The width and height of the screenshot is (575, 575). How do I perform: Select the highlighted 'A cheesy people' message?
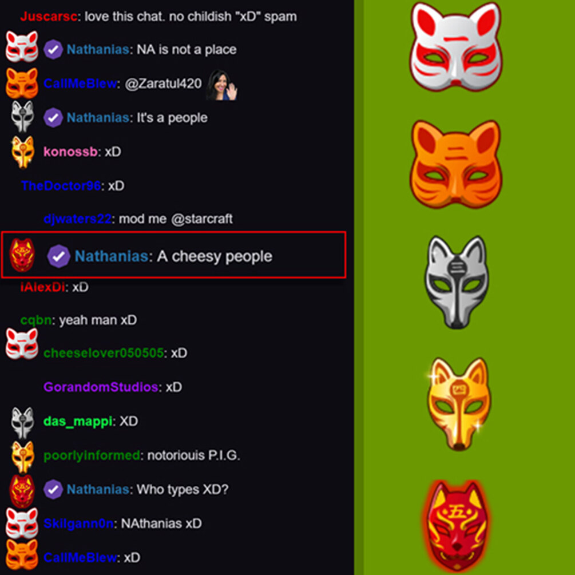(x=173, y=255)
